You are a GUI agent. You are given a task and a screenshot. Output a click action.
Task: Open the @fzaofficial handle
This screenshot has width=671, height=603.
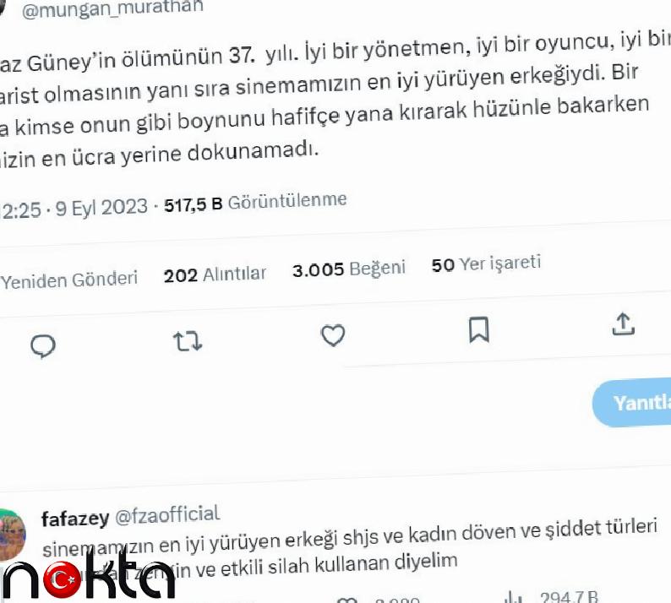167,515
